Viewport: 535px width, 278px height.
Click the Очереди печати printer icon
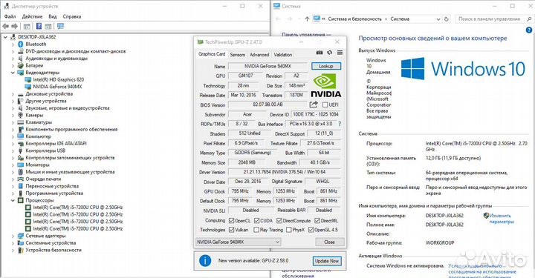tap(21, 179)
